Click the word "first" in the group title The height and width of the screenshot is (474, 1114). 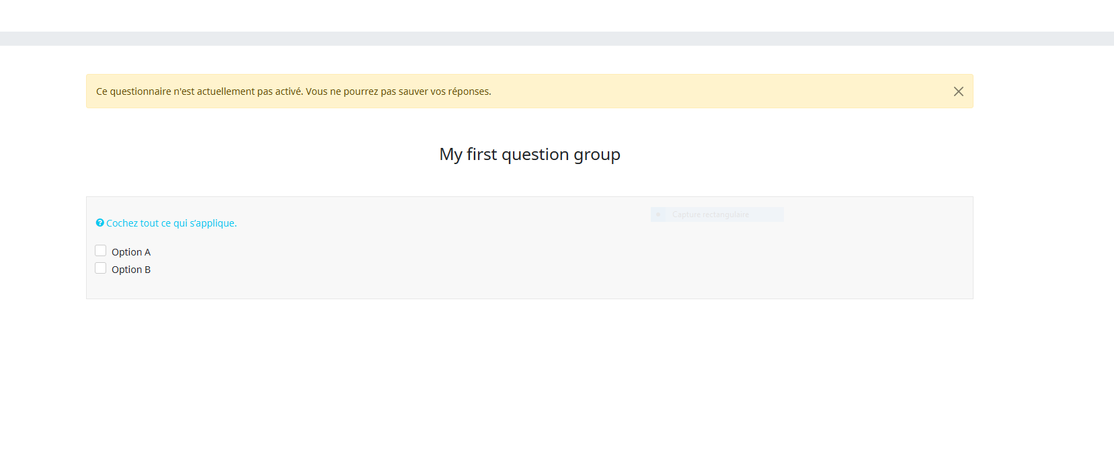pyautogui.click(x=481, y=155)
